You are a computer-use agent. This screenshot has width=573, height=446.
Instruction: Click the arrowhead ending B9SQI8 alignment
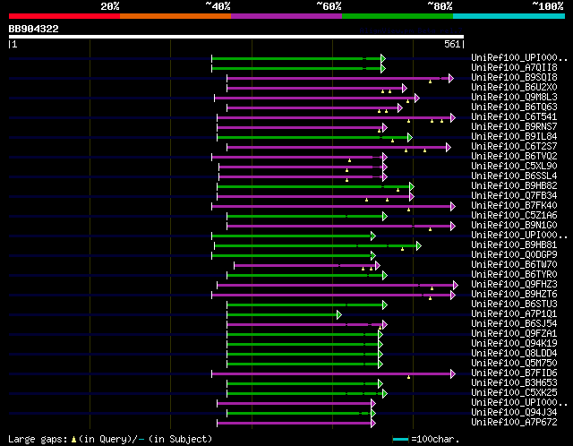point(451,78)
